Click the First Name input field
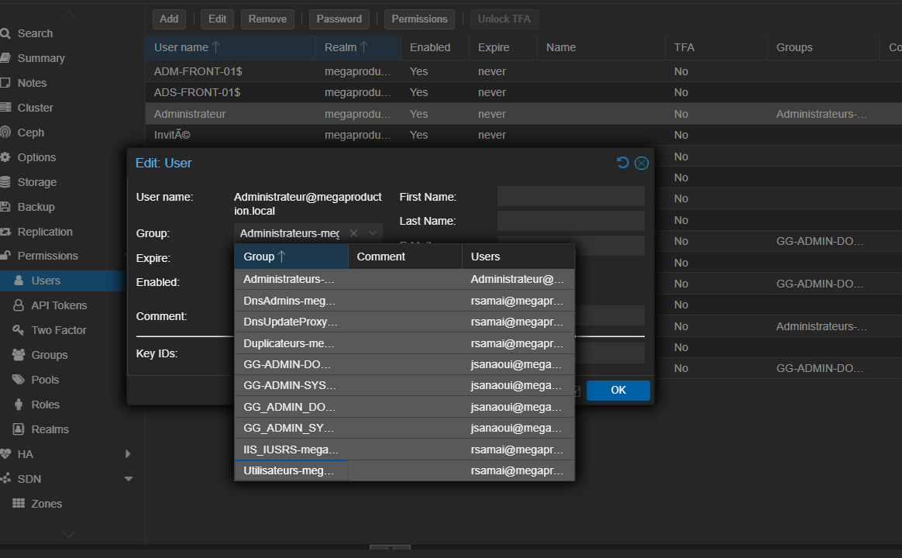902x558 pixels. coord(570,197)
